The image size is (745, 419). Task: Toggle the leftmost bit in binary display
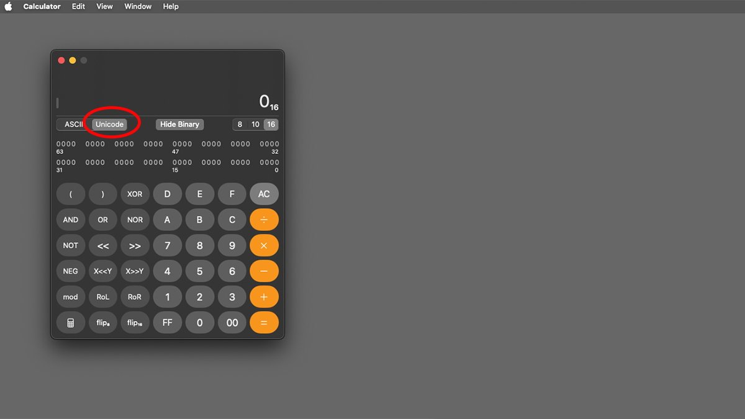(x=58, y=144)
